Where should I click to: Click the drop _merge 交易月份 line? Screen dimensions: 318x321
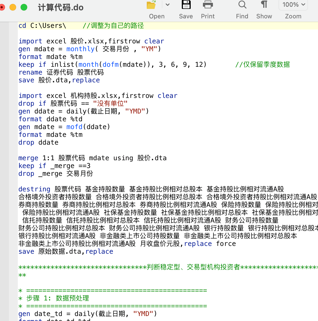tap(56, 173)
